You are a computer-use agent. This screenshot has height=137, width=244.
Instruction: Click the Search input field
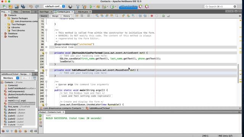(x=220, y=6)
